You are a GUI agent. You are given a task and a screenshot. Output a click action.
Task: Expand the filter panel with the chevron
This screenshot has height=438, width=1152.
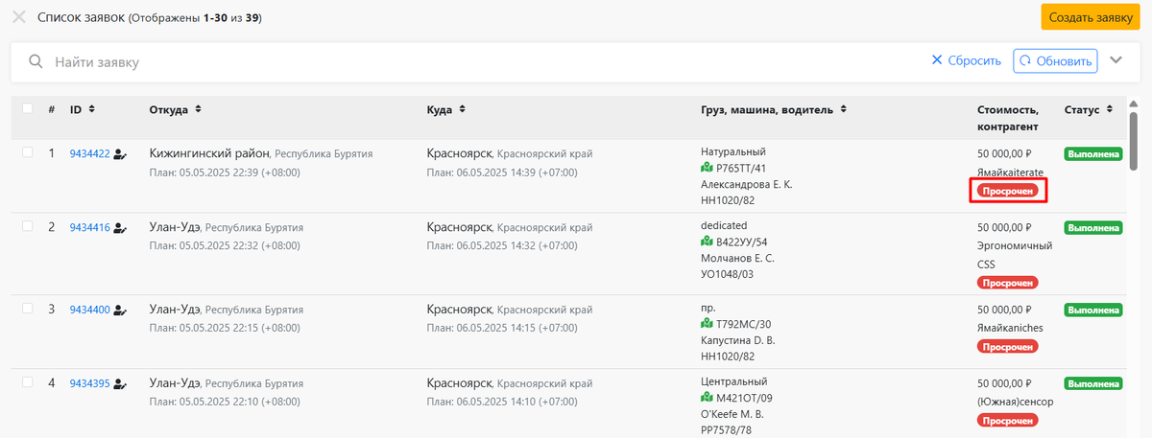tap(1116, 60)
